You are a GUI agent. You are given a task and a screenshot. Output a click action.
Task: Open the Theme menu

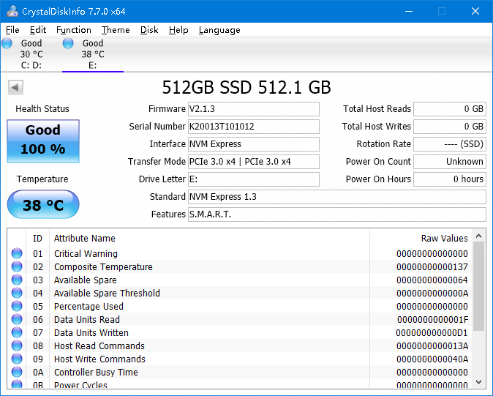(116, 30)
